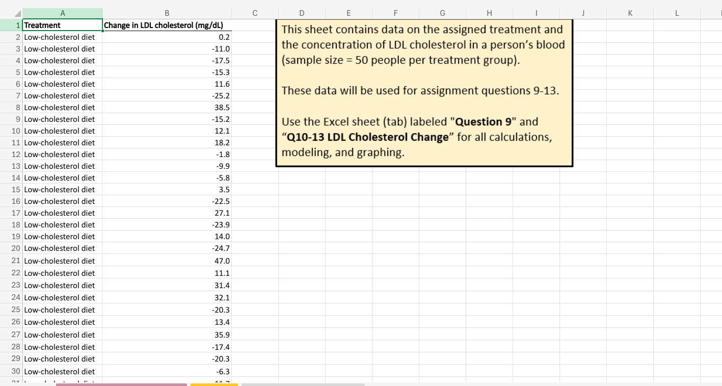722x386 pixels.
Task: Click the "Treatment" header cell
Action: tap(62, 25)
